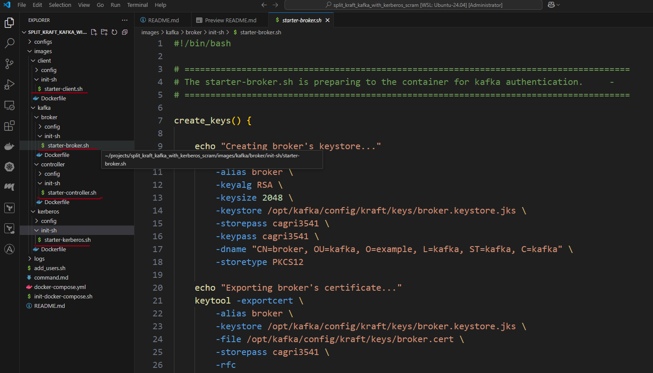Expand the configs folder
This screenshot has width=653, height=373.
43,42
